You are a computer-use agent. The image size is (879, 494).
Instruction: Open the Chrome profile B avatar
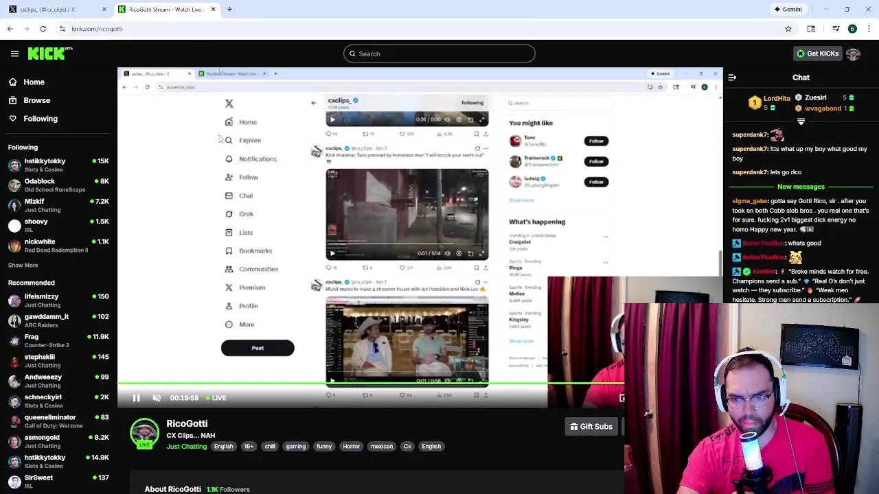pos(852,29)
